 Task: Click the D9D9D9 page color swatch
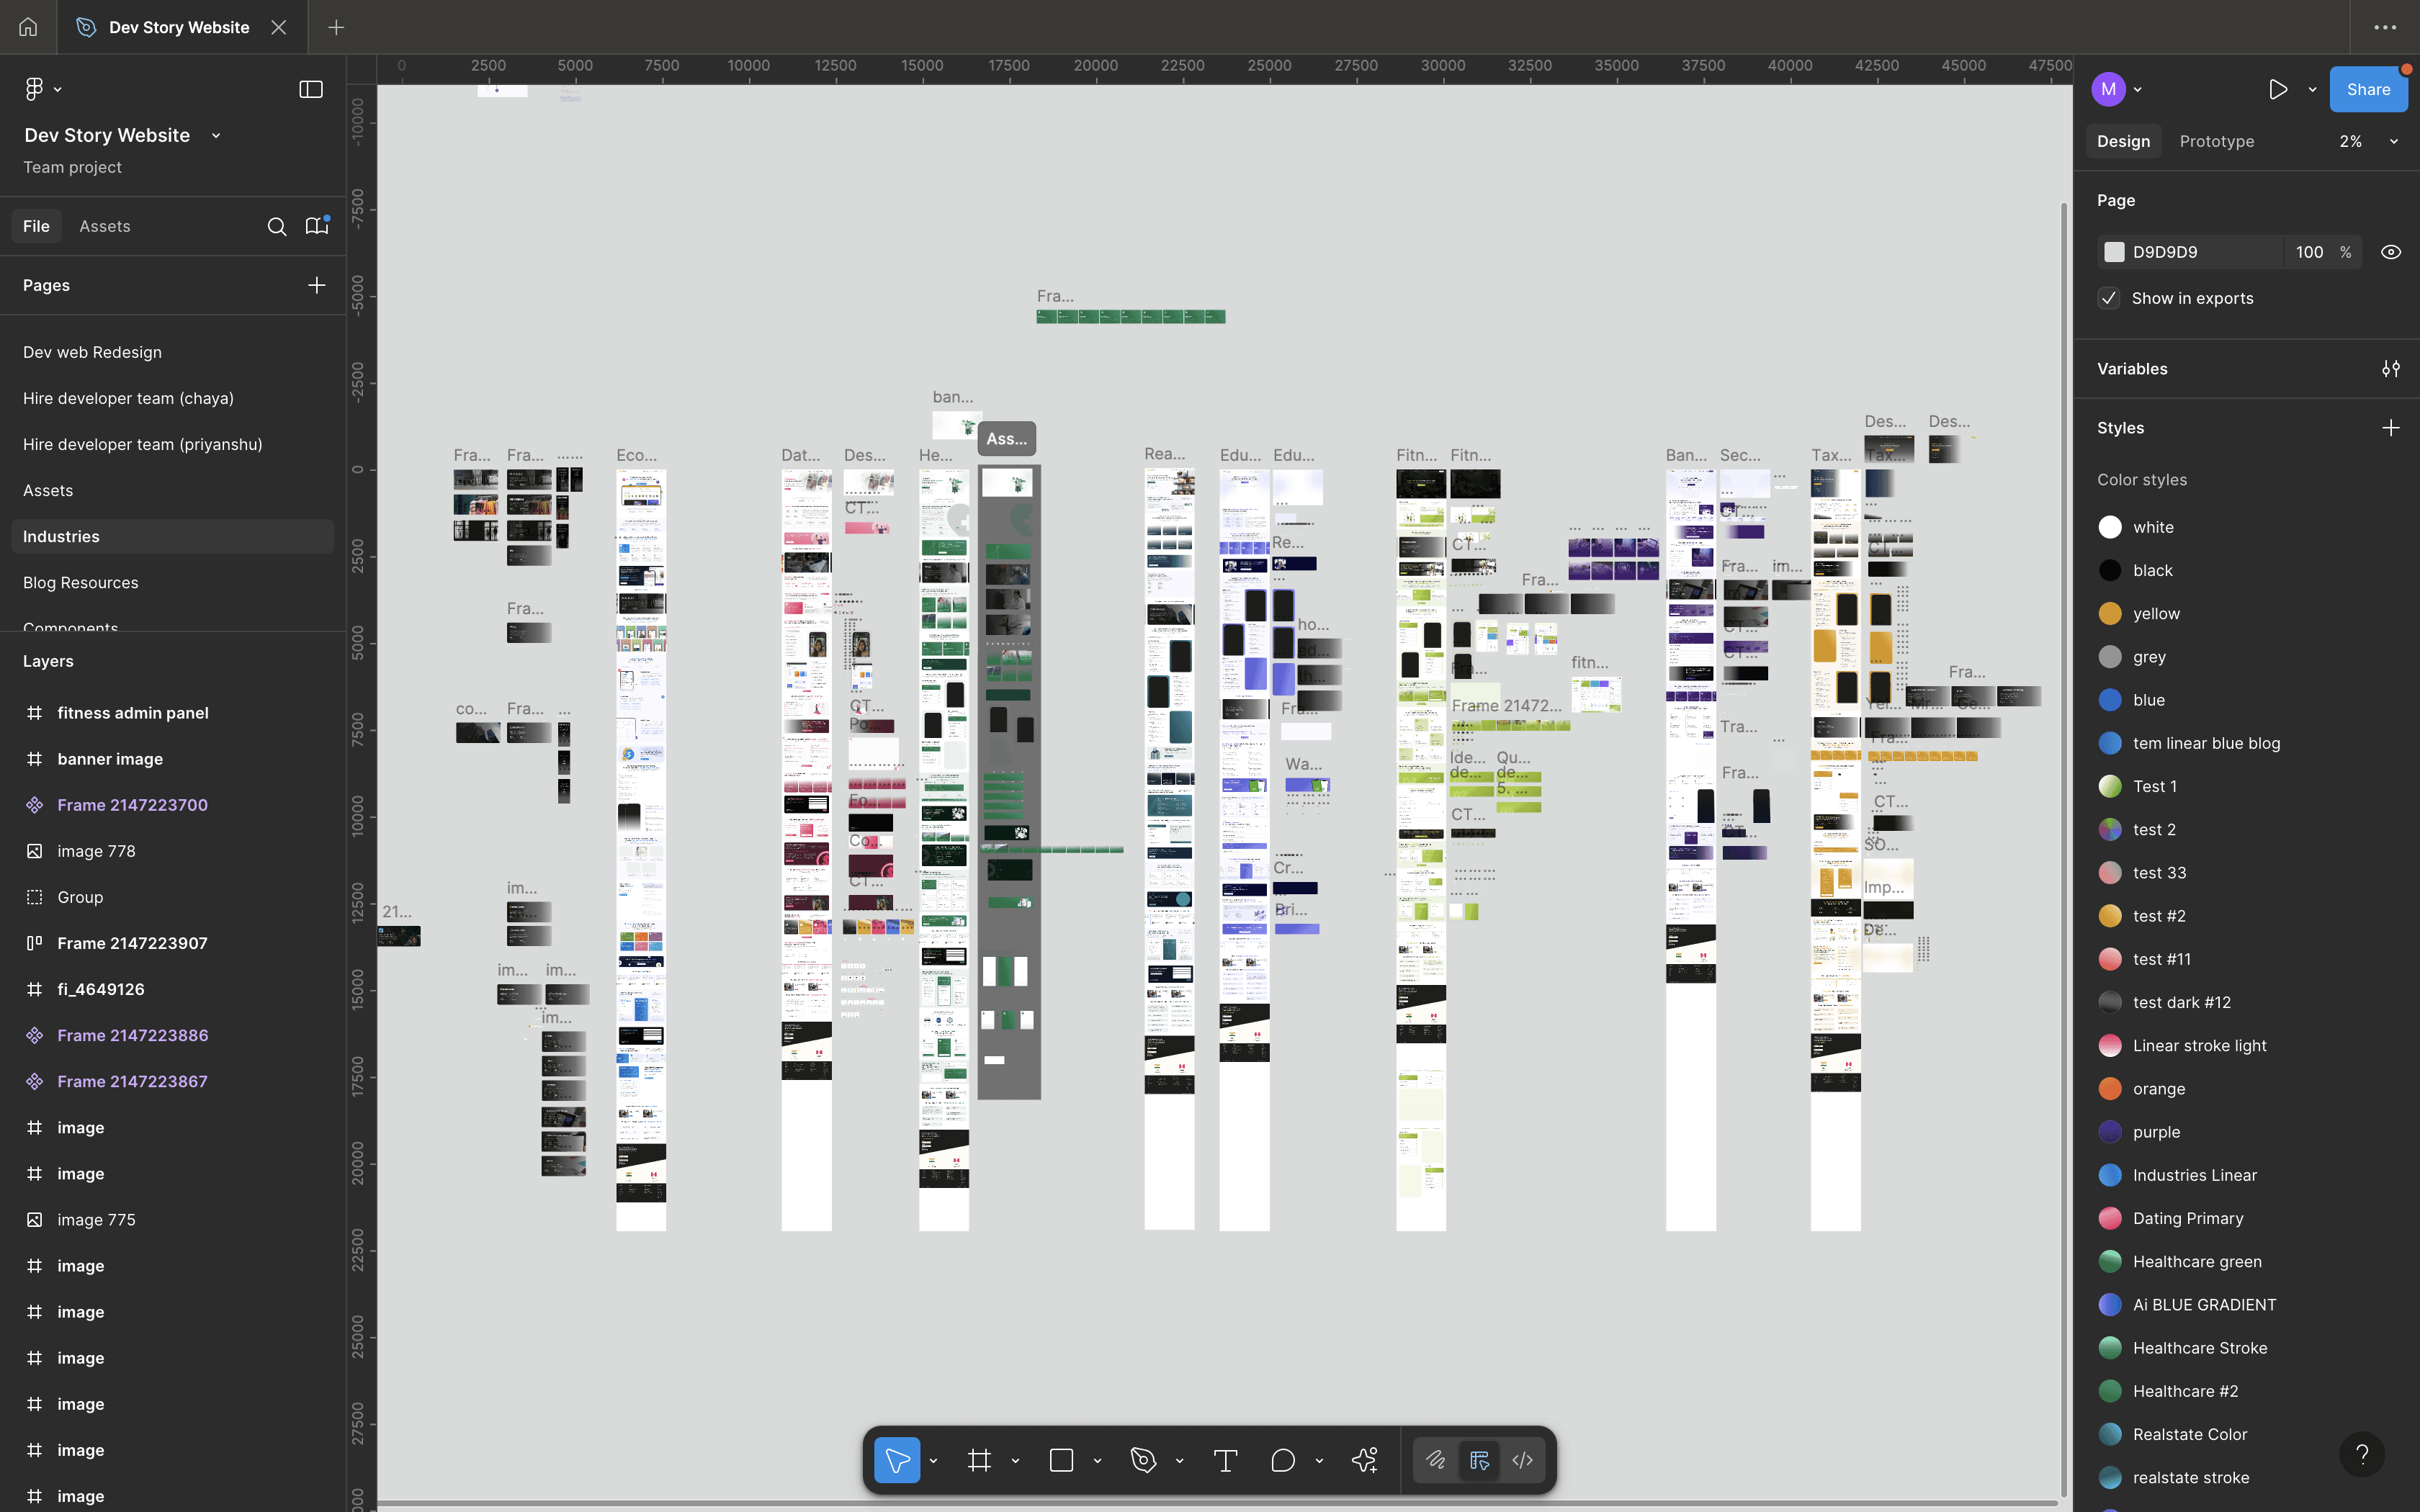tap(2114, 252)
